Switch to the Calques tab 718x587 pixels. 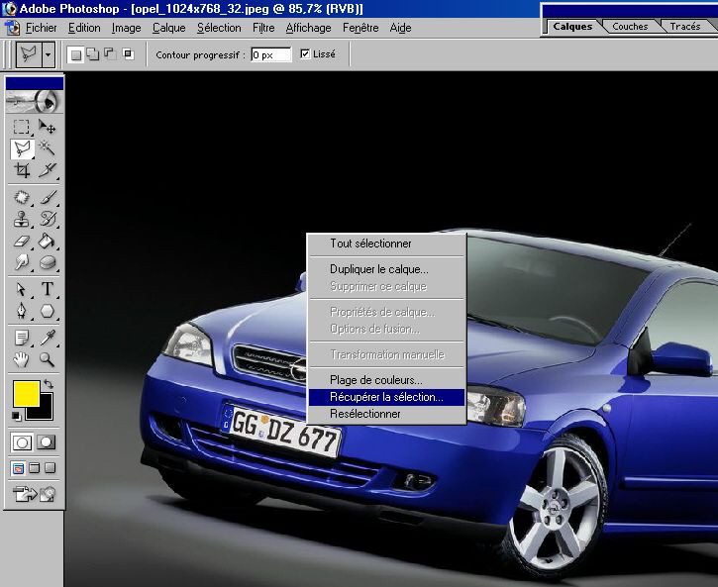click(x=572, y=27)
